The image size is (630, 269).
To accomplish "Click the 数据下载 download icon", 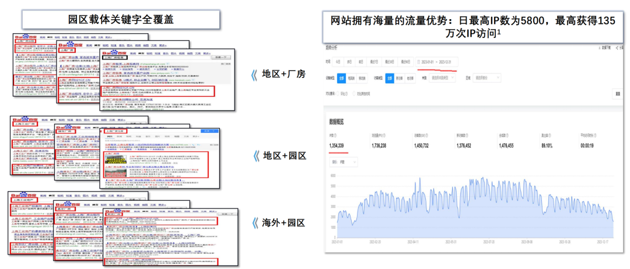I will [x=600, y=47].
